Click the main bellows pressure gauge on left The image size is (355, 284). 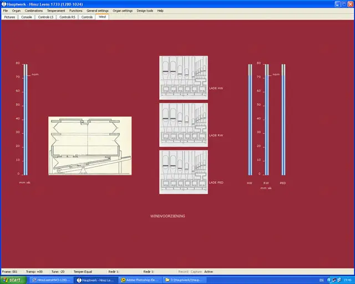[25, 119]
